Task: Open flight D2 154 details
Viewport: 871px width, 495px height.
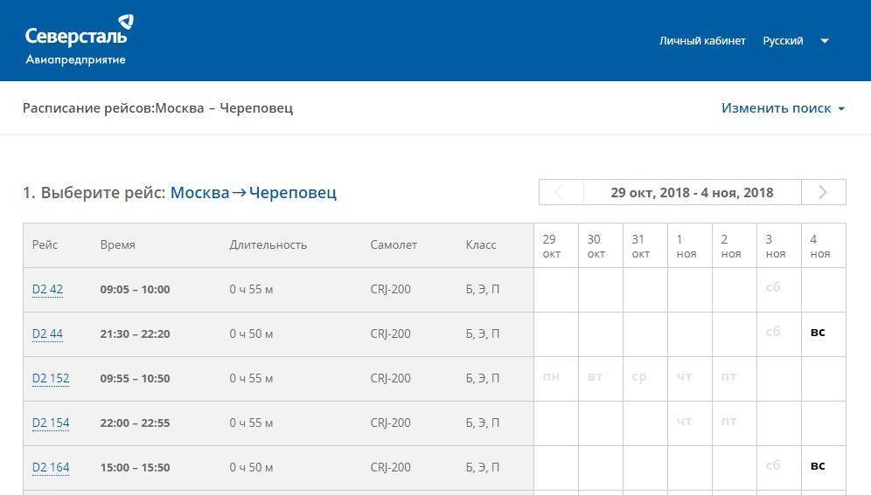Action: coord(51,423)
